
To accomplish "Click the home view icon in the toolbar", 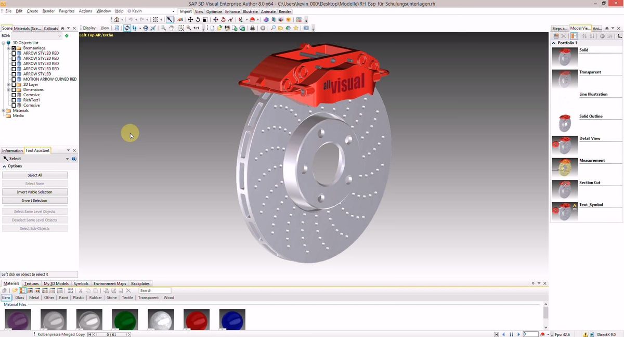I will [116, 19].
